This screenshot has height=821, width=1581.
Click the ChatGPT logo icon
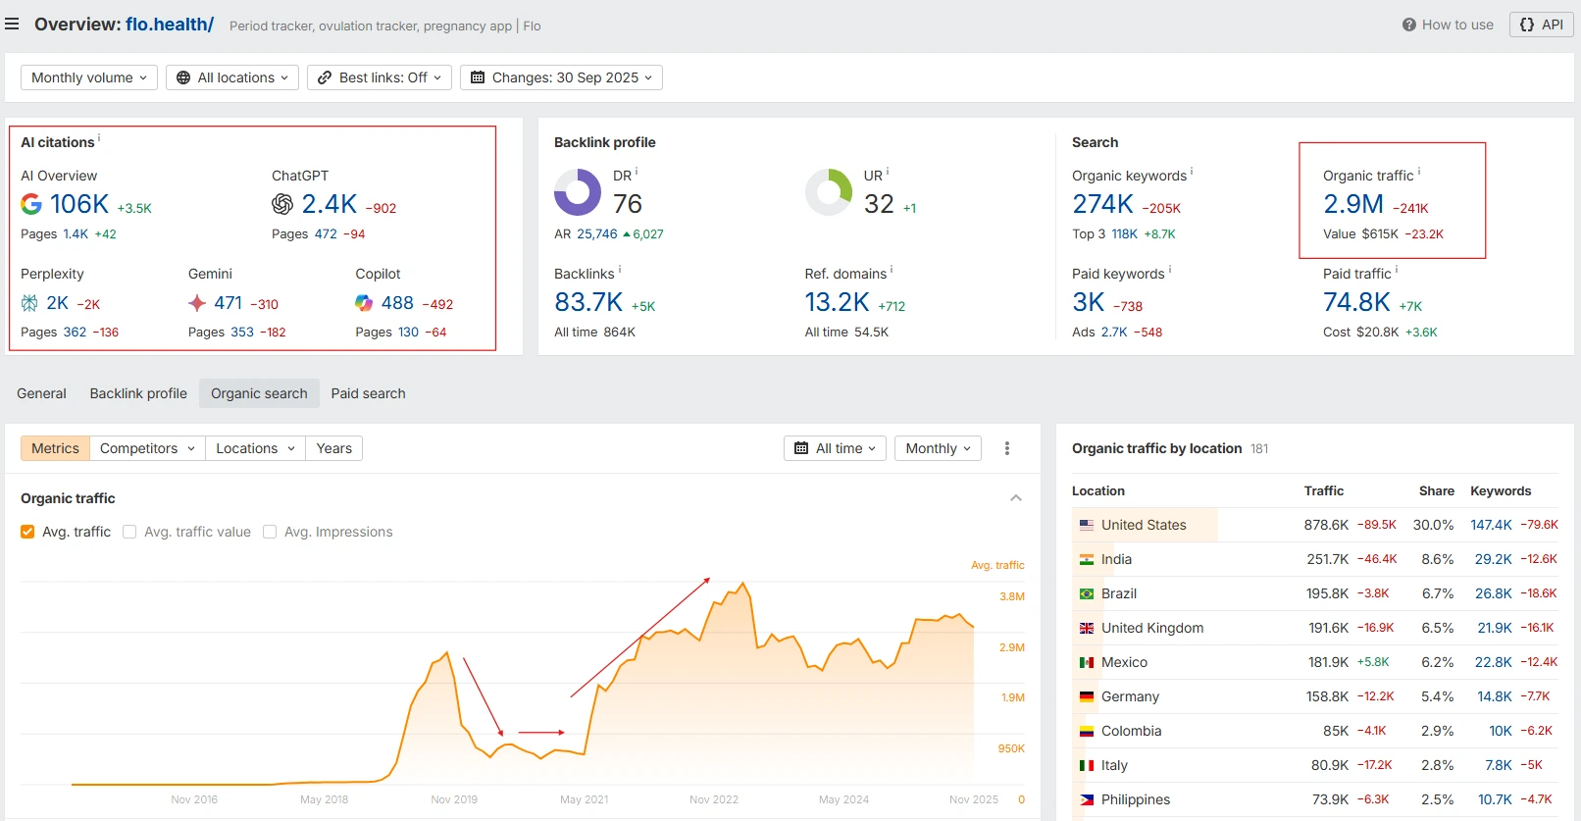[282, 204]
